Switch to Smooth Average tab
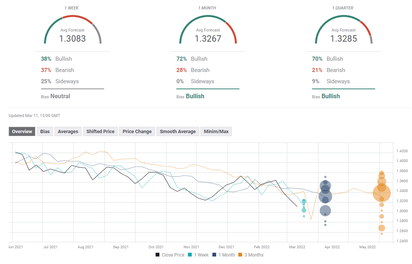412x264 pixels. (x=177, y=131)
